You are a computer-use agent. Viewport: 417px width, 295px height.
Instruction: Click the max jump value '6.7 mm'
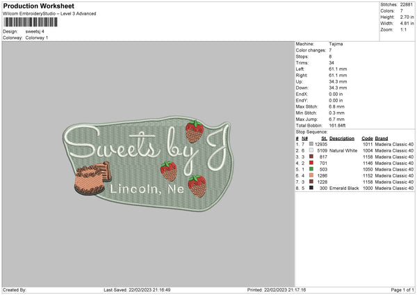click(x=336, y=119)
